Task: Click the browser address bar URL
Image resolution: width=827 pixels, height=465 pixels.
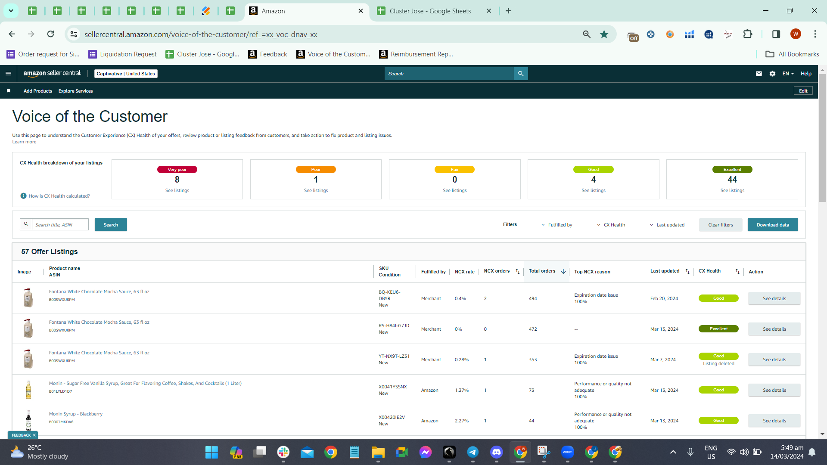Action: coord(201,34)
